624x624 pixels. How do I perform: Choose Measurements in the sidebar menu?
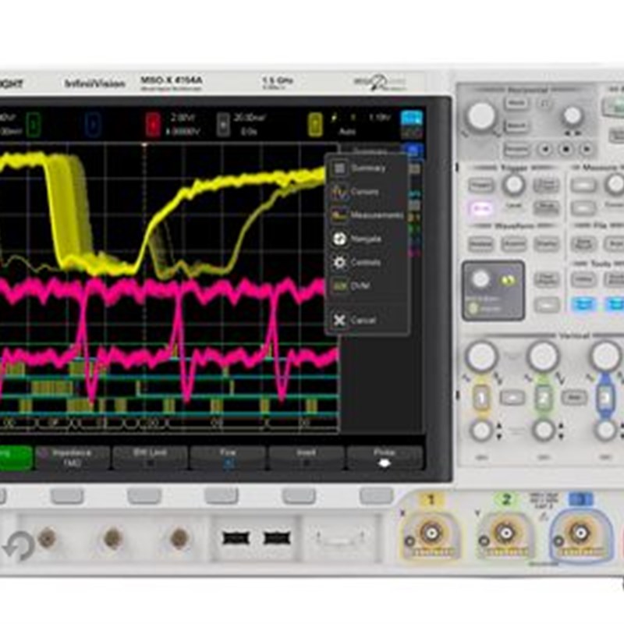(367, 216)
